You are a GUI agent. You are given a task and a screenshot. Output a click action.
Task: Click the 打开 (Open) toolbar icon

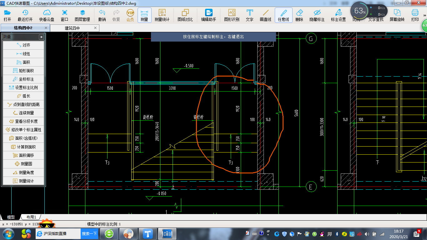point(7,15)
